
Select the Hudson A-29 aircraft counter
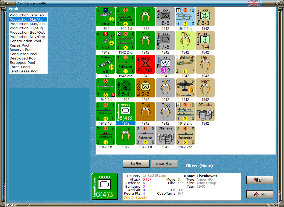(x=106, y=64)
